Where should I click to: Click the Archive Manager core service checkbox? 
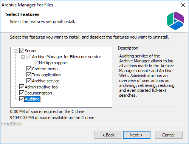pyautogui.click(x=29, y=57)
